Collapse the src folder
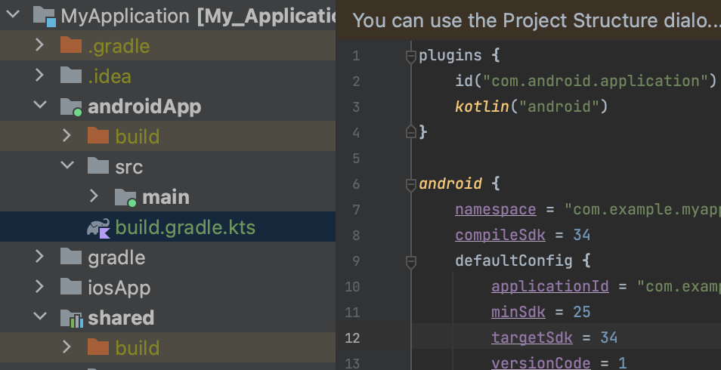 67,165
